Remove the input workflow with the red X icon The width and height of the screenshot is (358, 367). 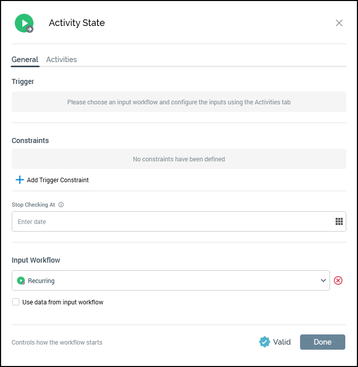point(338,280)
